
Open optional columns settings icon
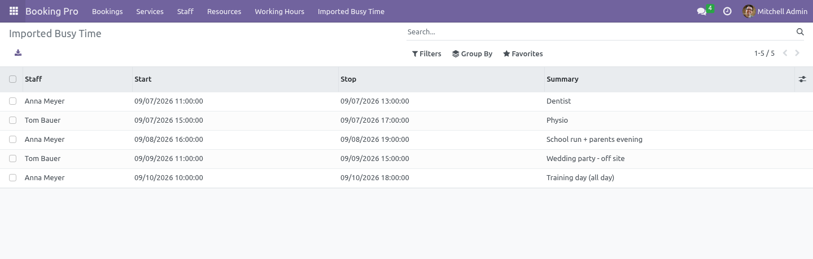(x=802, y=79)
